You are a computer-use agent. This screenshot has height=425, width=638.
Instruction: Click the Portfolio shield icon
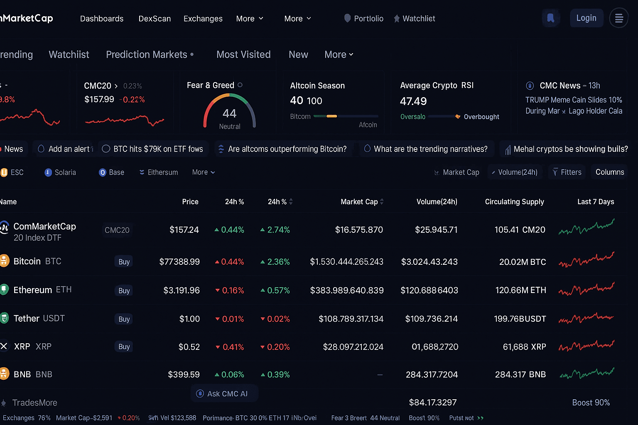pyautogui.click(x=348, y=18)
